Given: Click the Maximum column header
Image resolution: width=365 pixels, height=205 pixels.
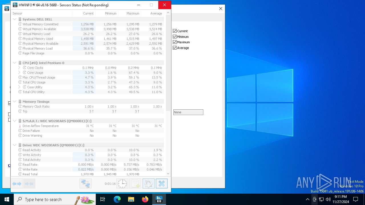Looking at the screenshot, I should click(129, 13).
